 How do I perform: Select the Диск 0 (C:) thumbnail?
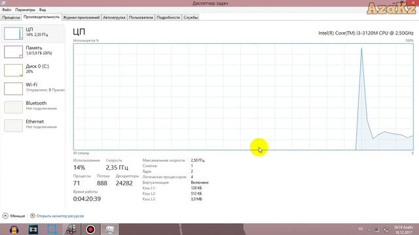[13, 70]
